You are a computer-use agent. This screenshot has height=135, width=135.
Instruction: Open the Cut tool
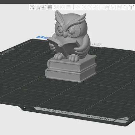(x=102, y=7)
